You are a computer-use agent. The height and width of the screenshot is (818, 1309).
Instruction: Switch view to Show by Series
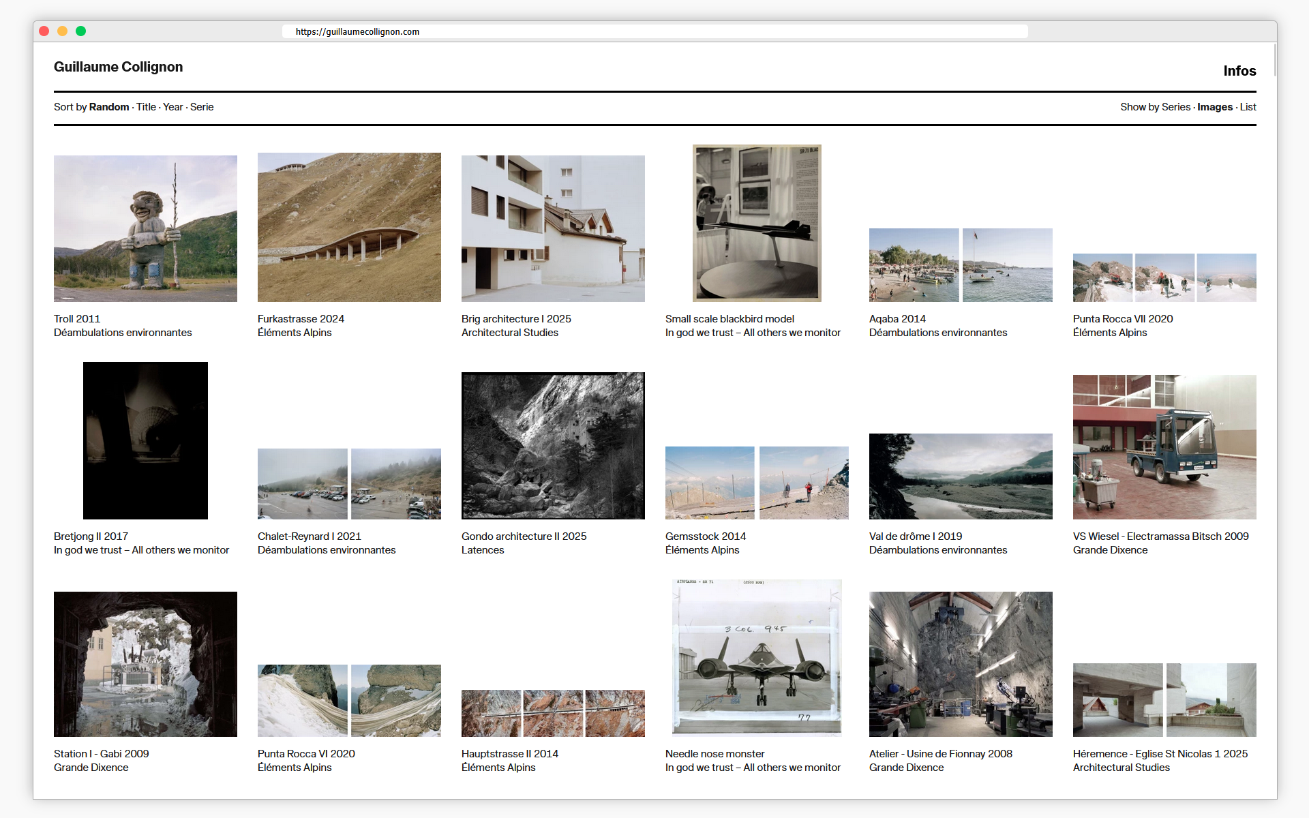click(x=1175, y=107)
